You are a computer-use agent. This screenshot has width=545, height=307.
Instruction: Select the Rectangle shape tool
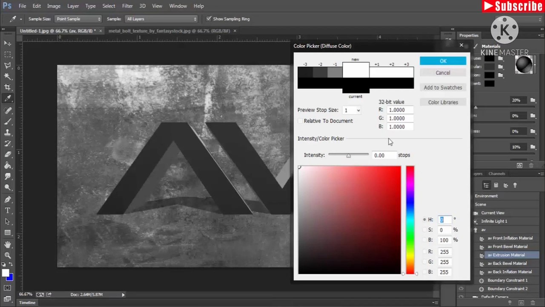point(8,233)
